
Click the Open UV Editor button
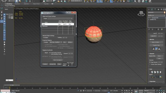tap(156, 42)
